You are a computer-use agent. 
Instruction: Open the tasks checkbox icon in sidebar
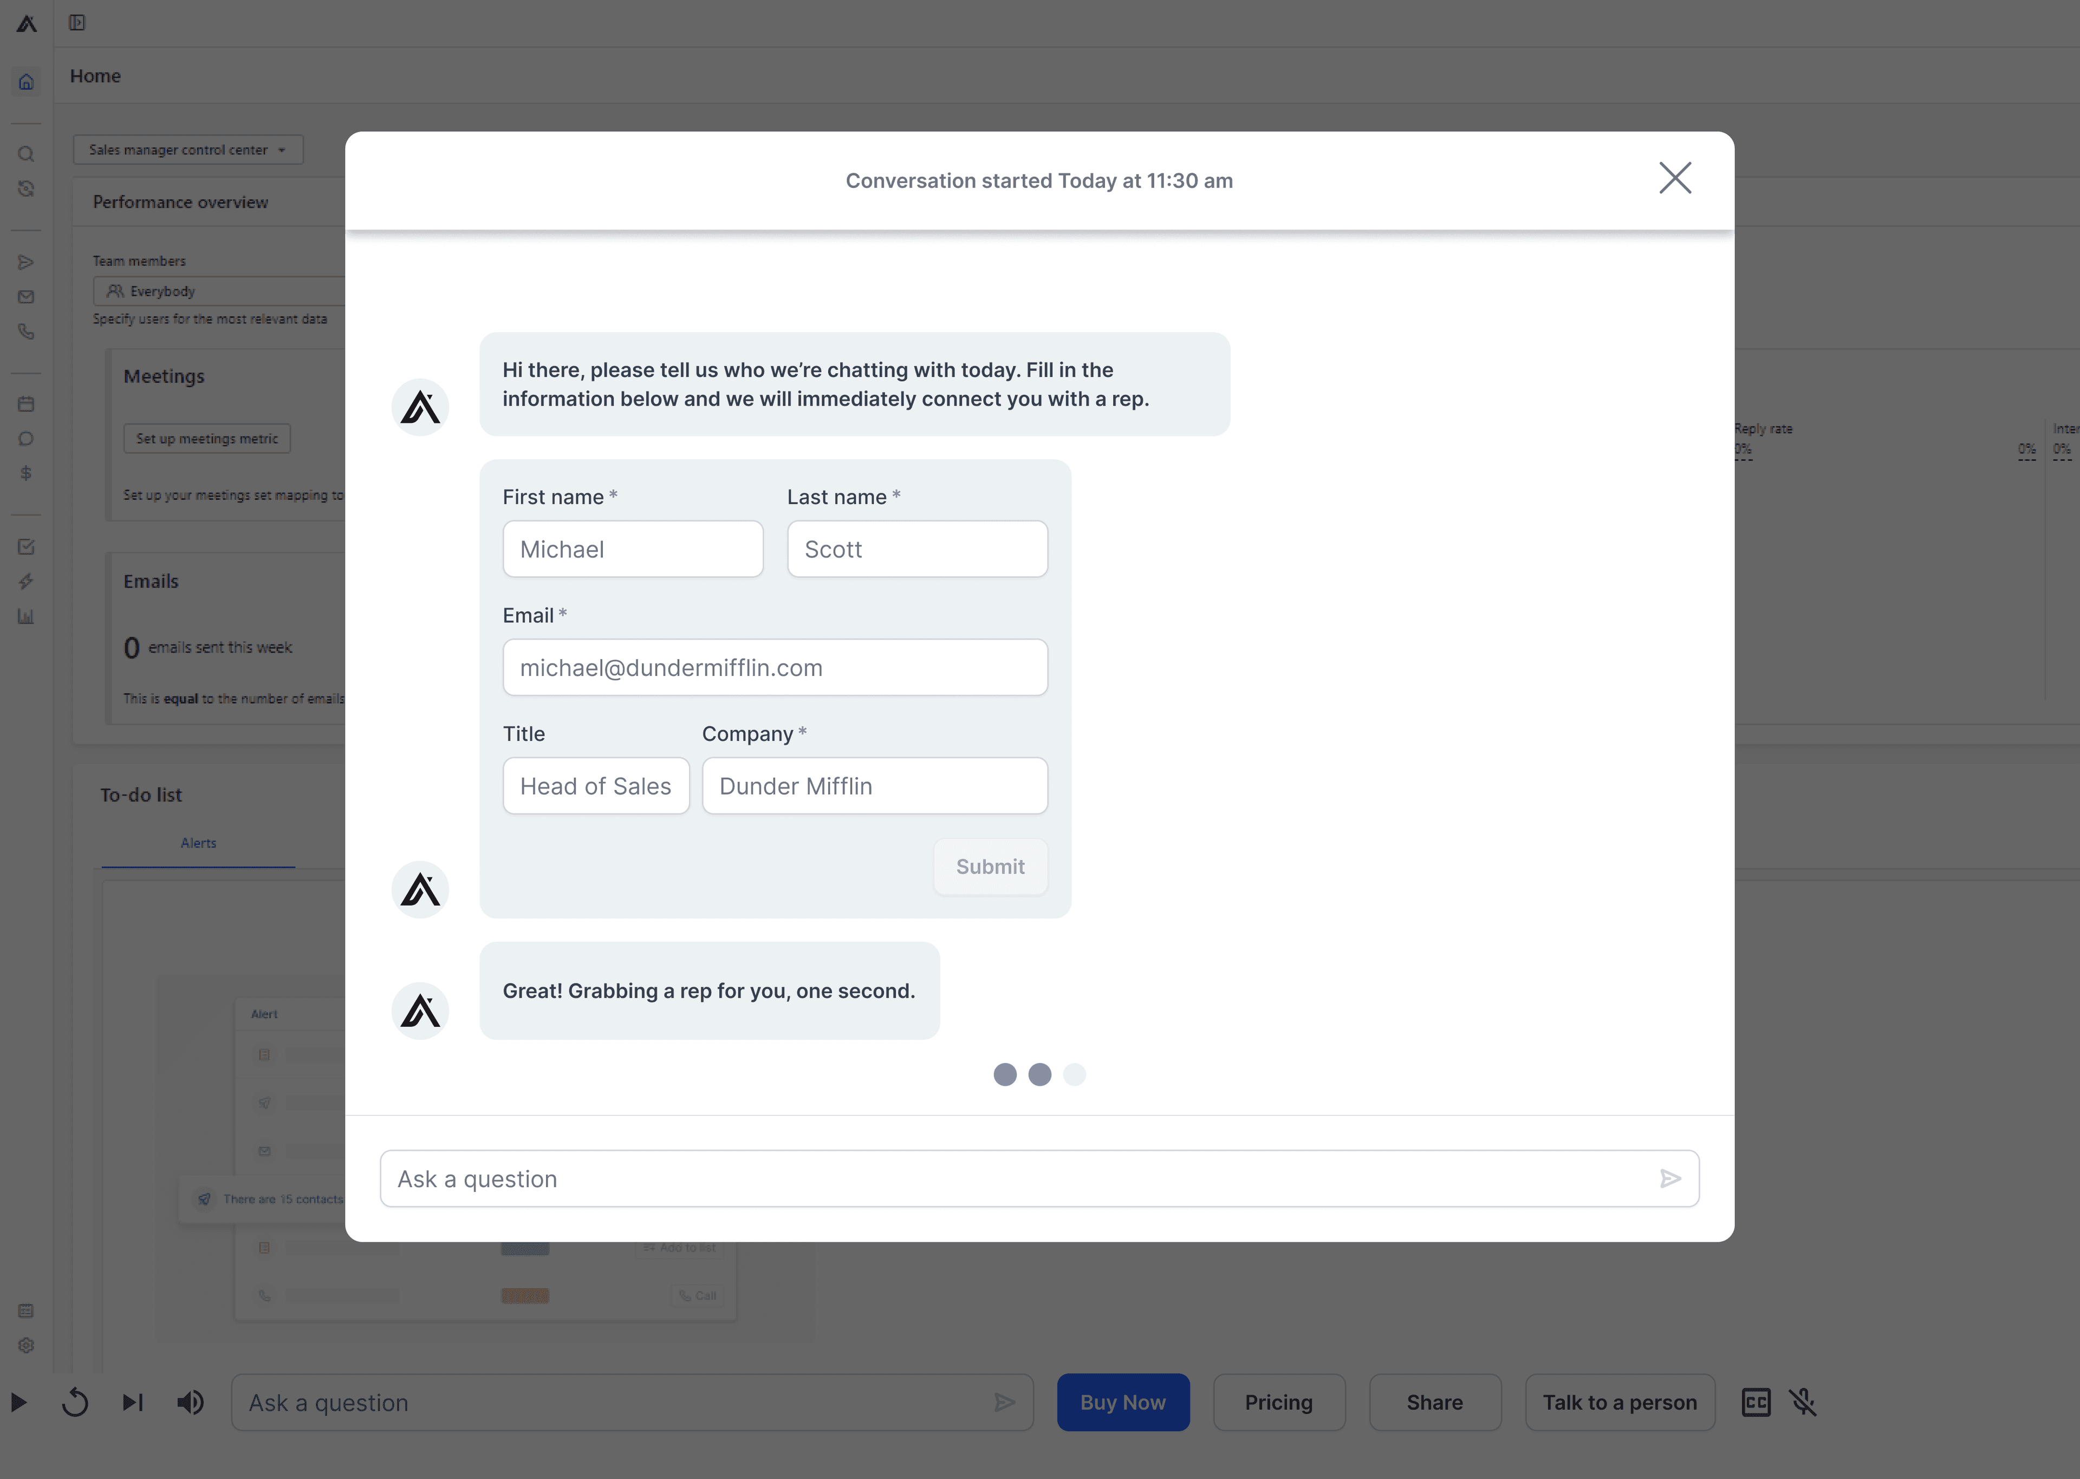pos(27,546)
